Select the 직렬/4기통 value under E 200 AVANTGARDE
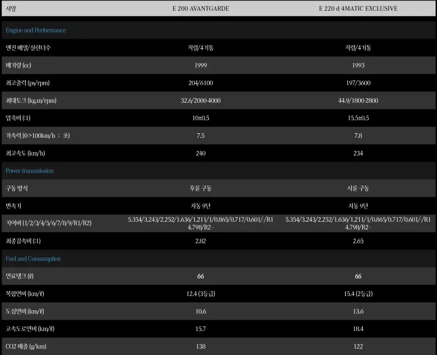The image size is (437, 355). (x=201, y=48)
